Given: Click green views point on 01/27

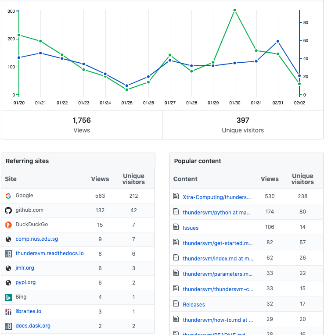Looking at the screenshot, I should pos(170,55).
